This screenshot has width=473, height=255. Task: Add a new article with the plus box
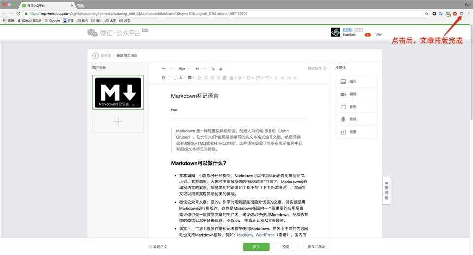118,121
